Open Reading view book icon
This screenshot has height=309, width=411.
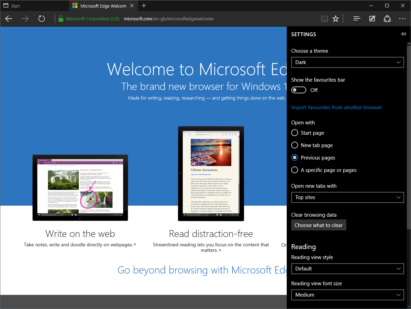[324, 19]
